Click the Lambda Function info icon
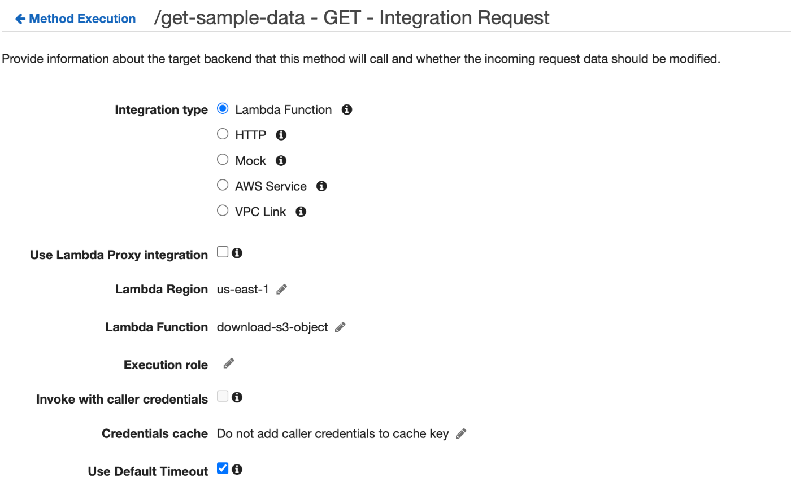 click(347, 109)
